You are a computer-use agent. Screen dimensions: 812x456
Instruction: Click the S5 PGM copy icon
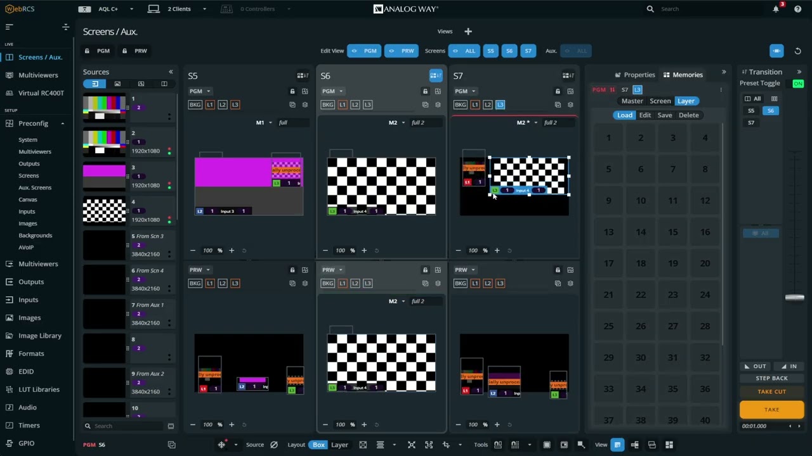(x=292, y=104)
